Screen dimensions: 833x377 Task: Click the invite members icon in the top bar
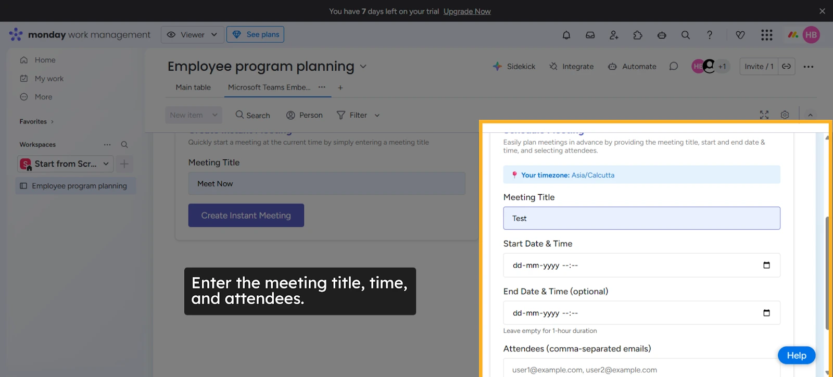pyautogui.click(x=614, y=35)
